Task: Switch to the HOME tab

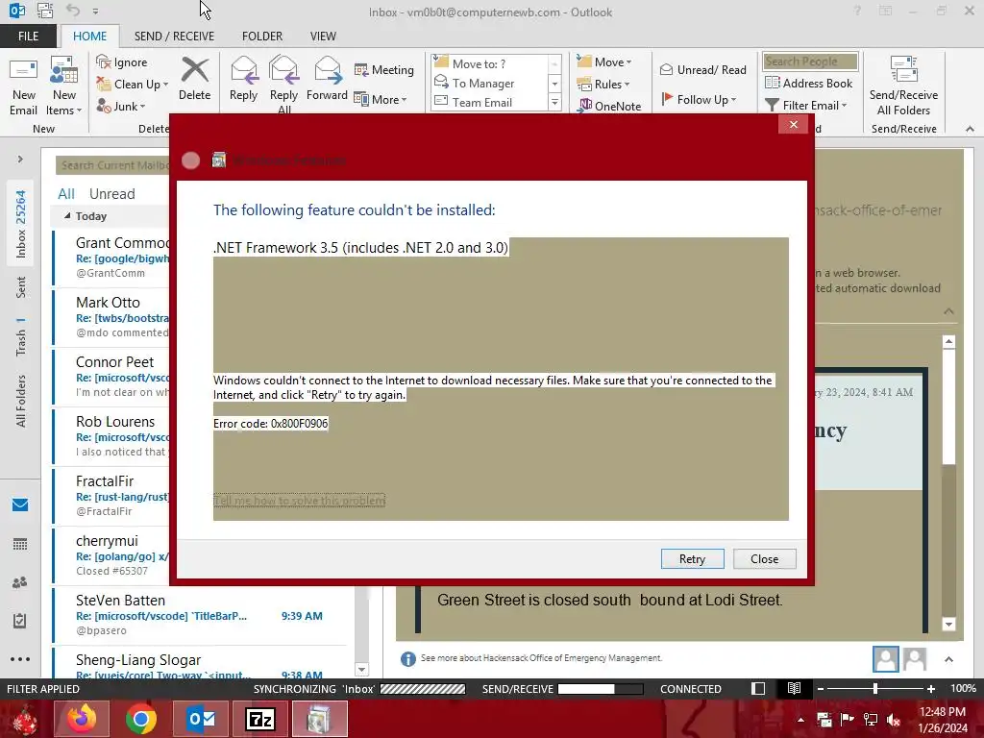Action: coord(89,36)
